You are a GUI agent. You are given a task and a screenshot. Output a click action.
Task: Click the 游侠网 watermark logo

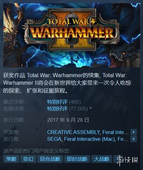[x=127, y=159]
